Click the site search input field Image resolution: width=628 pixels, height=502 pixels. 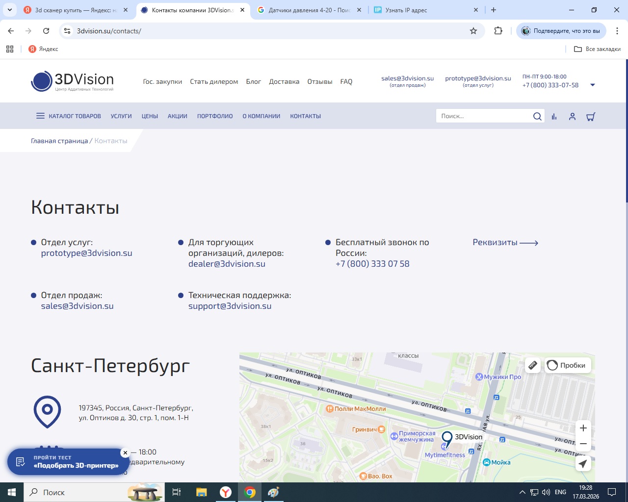click(483, 116)
